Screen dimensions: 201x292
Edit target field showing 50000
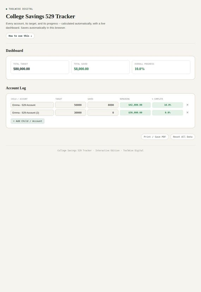click(x=71, y=105)
